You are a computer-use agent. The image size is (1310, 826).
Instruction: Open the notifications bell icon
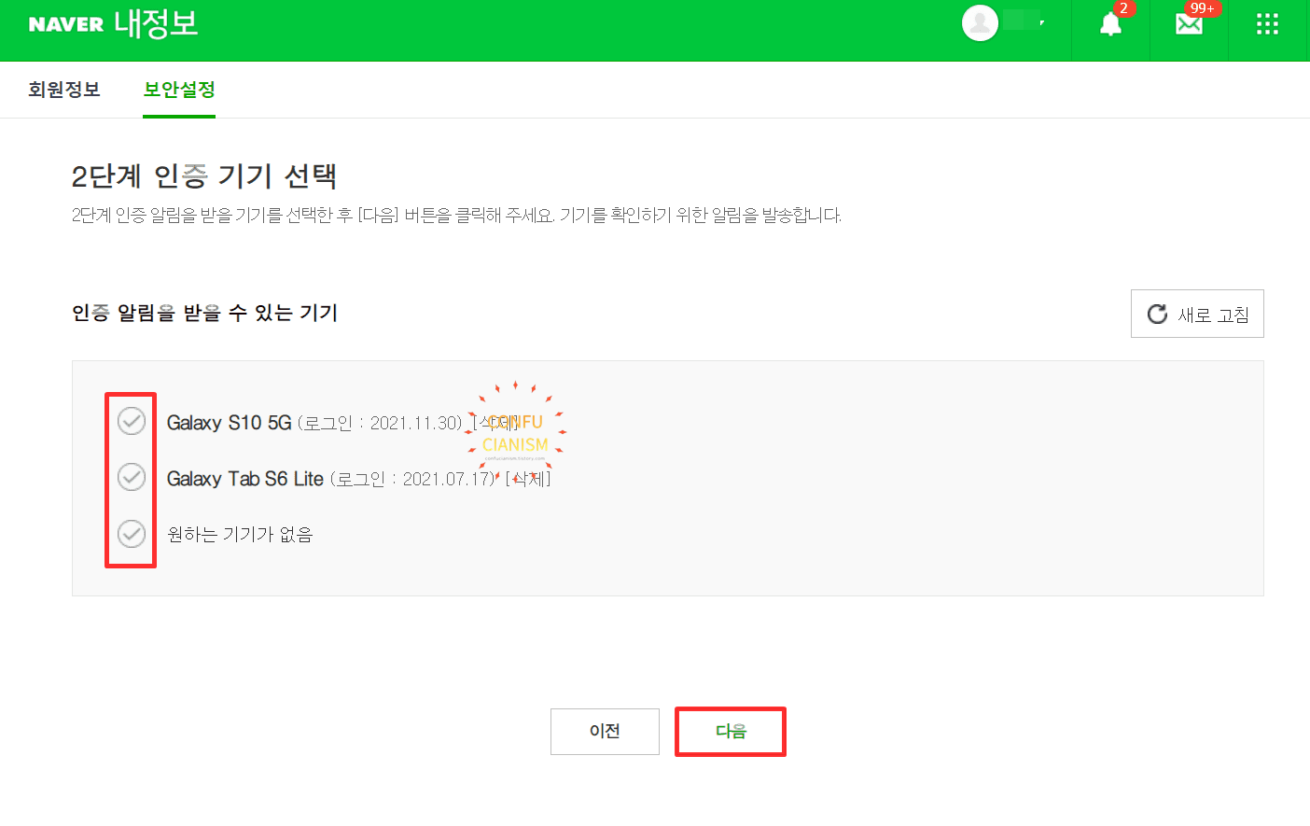coord(1110,25)
